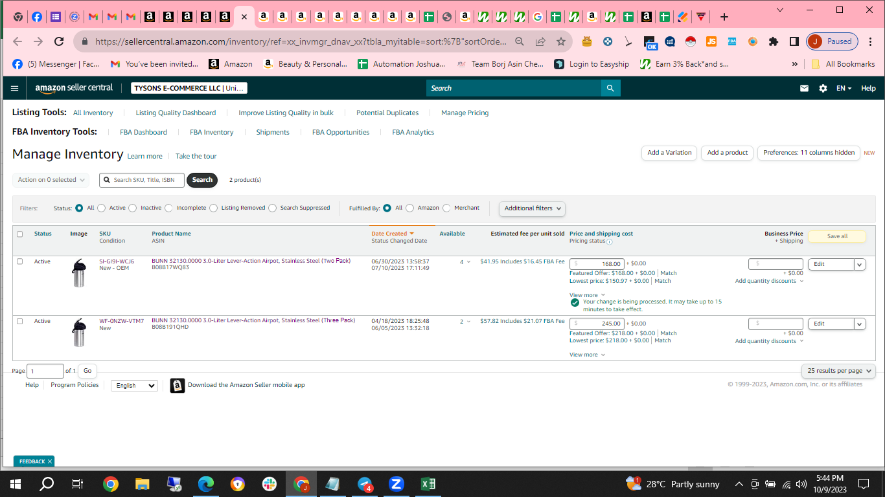Go to Manage Pricing
The image size is (885, 497).
point(465,113)
